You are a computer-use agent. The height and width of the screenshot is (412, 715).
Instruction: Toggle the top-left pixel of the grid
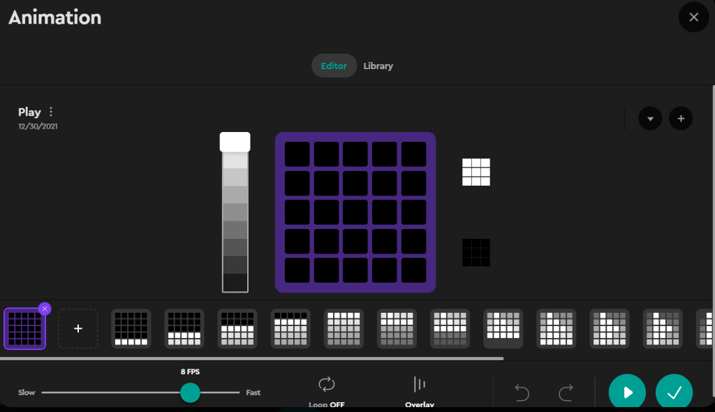pyautogui.click(x=297, y=154)
